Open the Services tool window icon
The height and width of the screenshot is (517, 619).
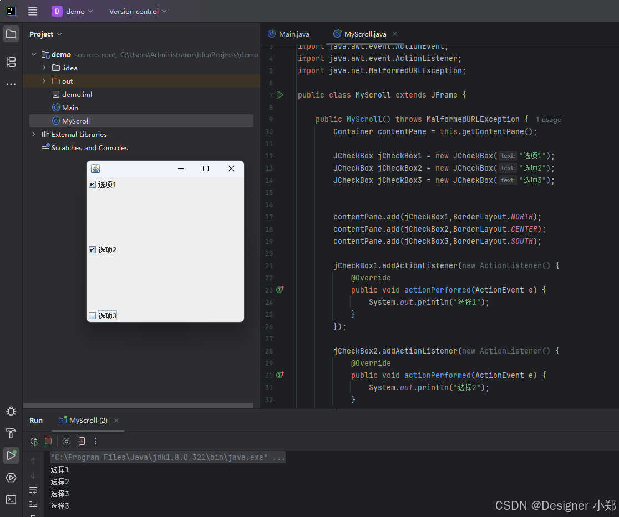[x=11, y=478]
